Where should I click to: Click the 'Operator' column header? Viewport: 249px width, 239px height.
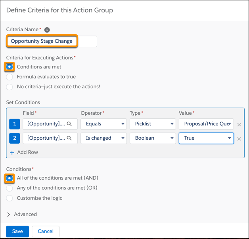91,113
